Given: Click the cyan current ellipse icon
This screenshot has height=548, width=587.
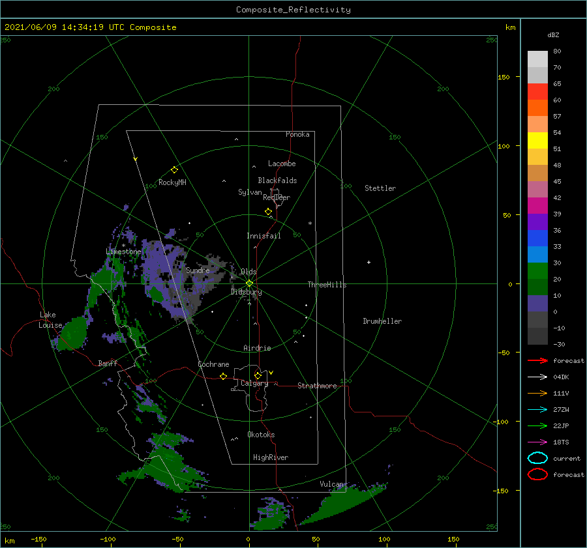Looking at the screenshot, I should click(537, 458).
